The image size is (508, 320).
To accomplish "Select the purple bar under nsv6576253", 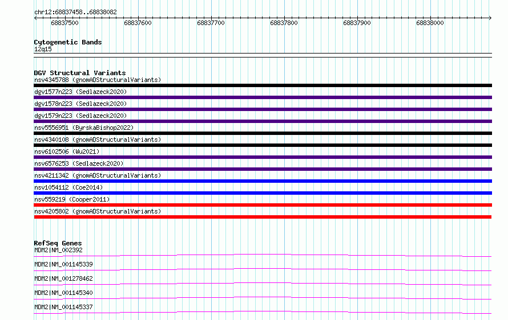I will click(263, 169).
